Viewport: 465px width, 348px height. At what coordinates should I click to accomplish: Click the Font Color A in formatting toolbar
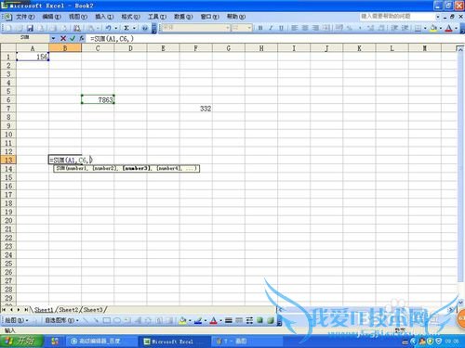click(448, 28)
